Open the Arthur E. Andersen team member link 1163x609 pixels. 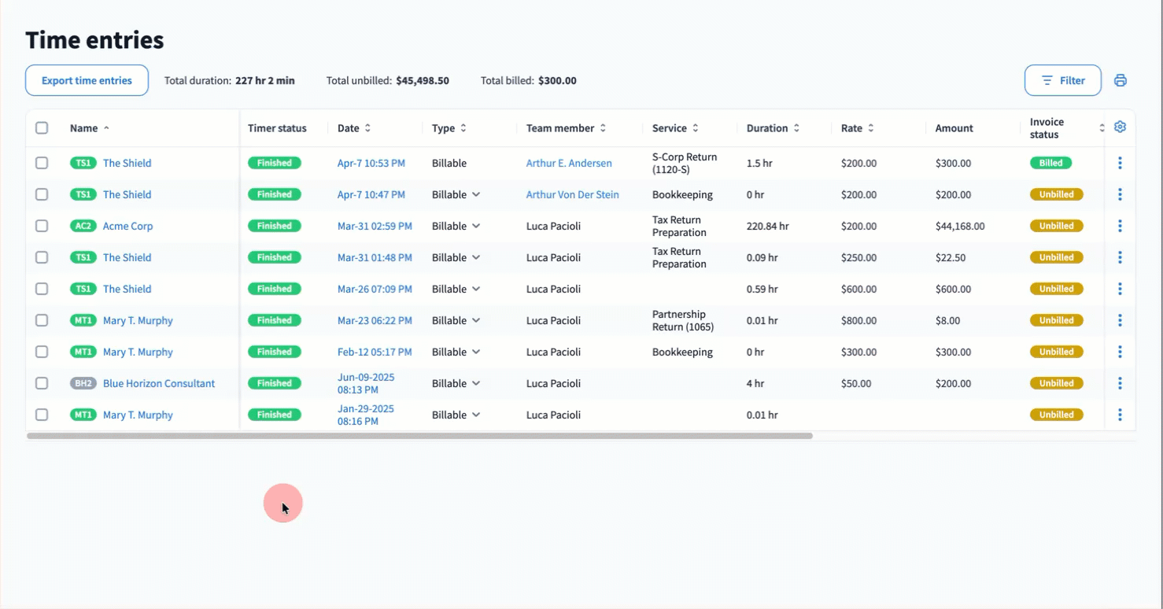[569, 163]
